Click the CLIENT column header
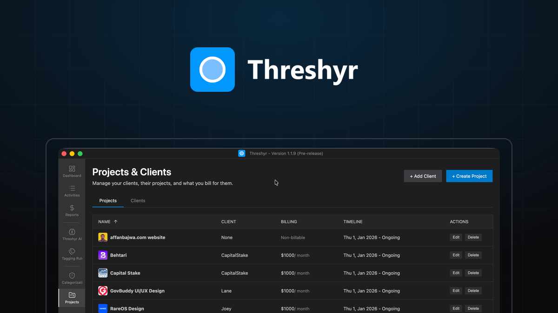The width and height of the screenshot is (558, 313). click(x=229, y=222)
